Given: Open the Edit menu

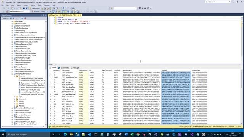Looking at the screenshot, I should [7, 5].
